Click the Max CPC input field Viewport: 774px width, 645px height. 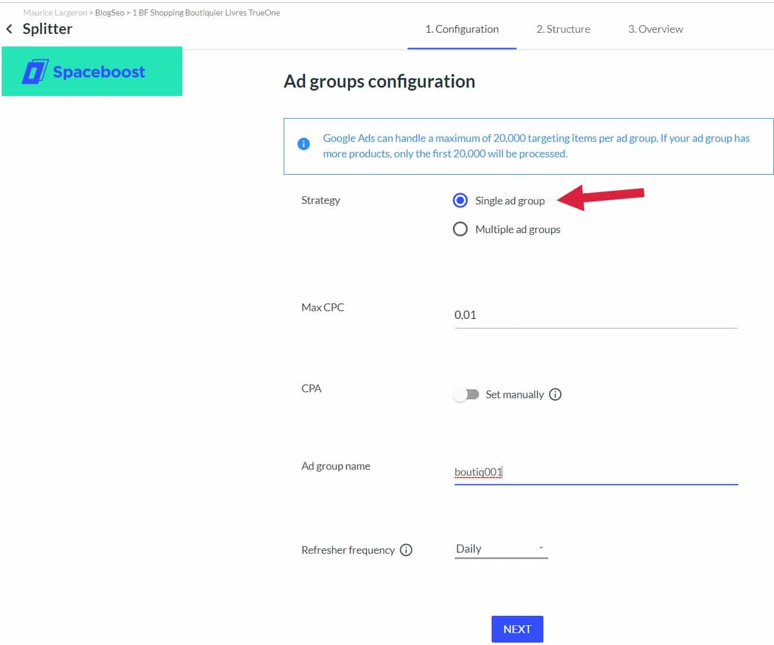(x=596, y=315)
